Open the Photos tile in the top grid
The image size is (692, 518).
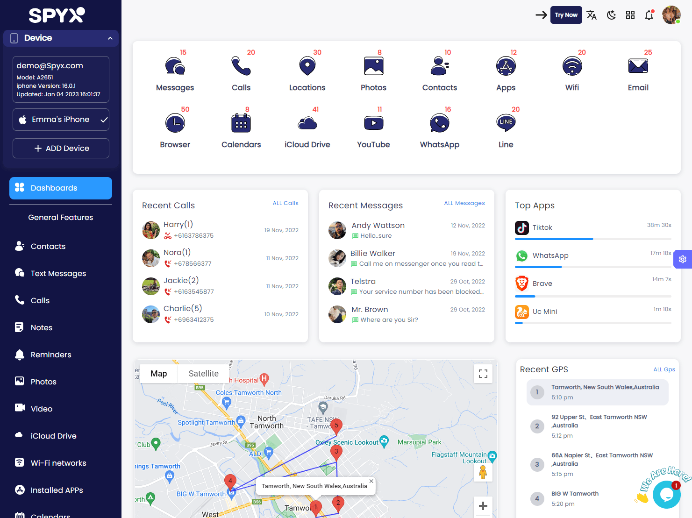point(373,66)
